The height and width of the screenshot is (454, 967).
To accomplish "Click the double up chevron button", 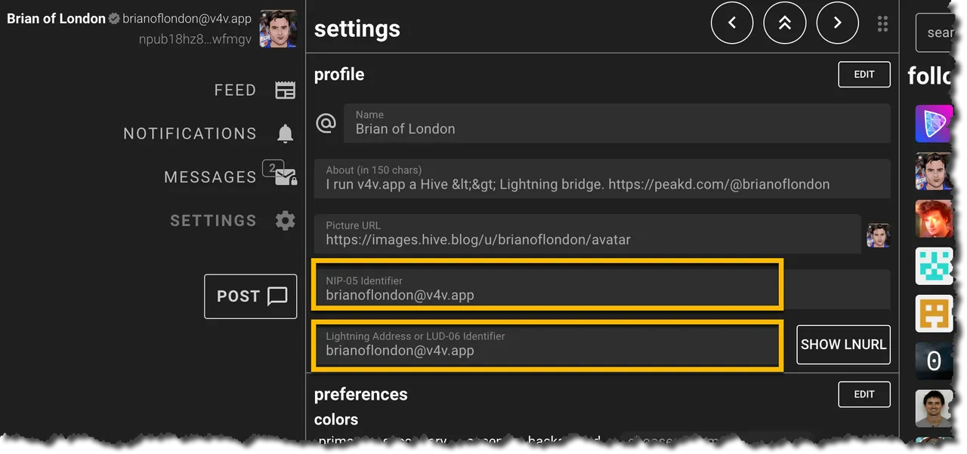I will 785,23.
